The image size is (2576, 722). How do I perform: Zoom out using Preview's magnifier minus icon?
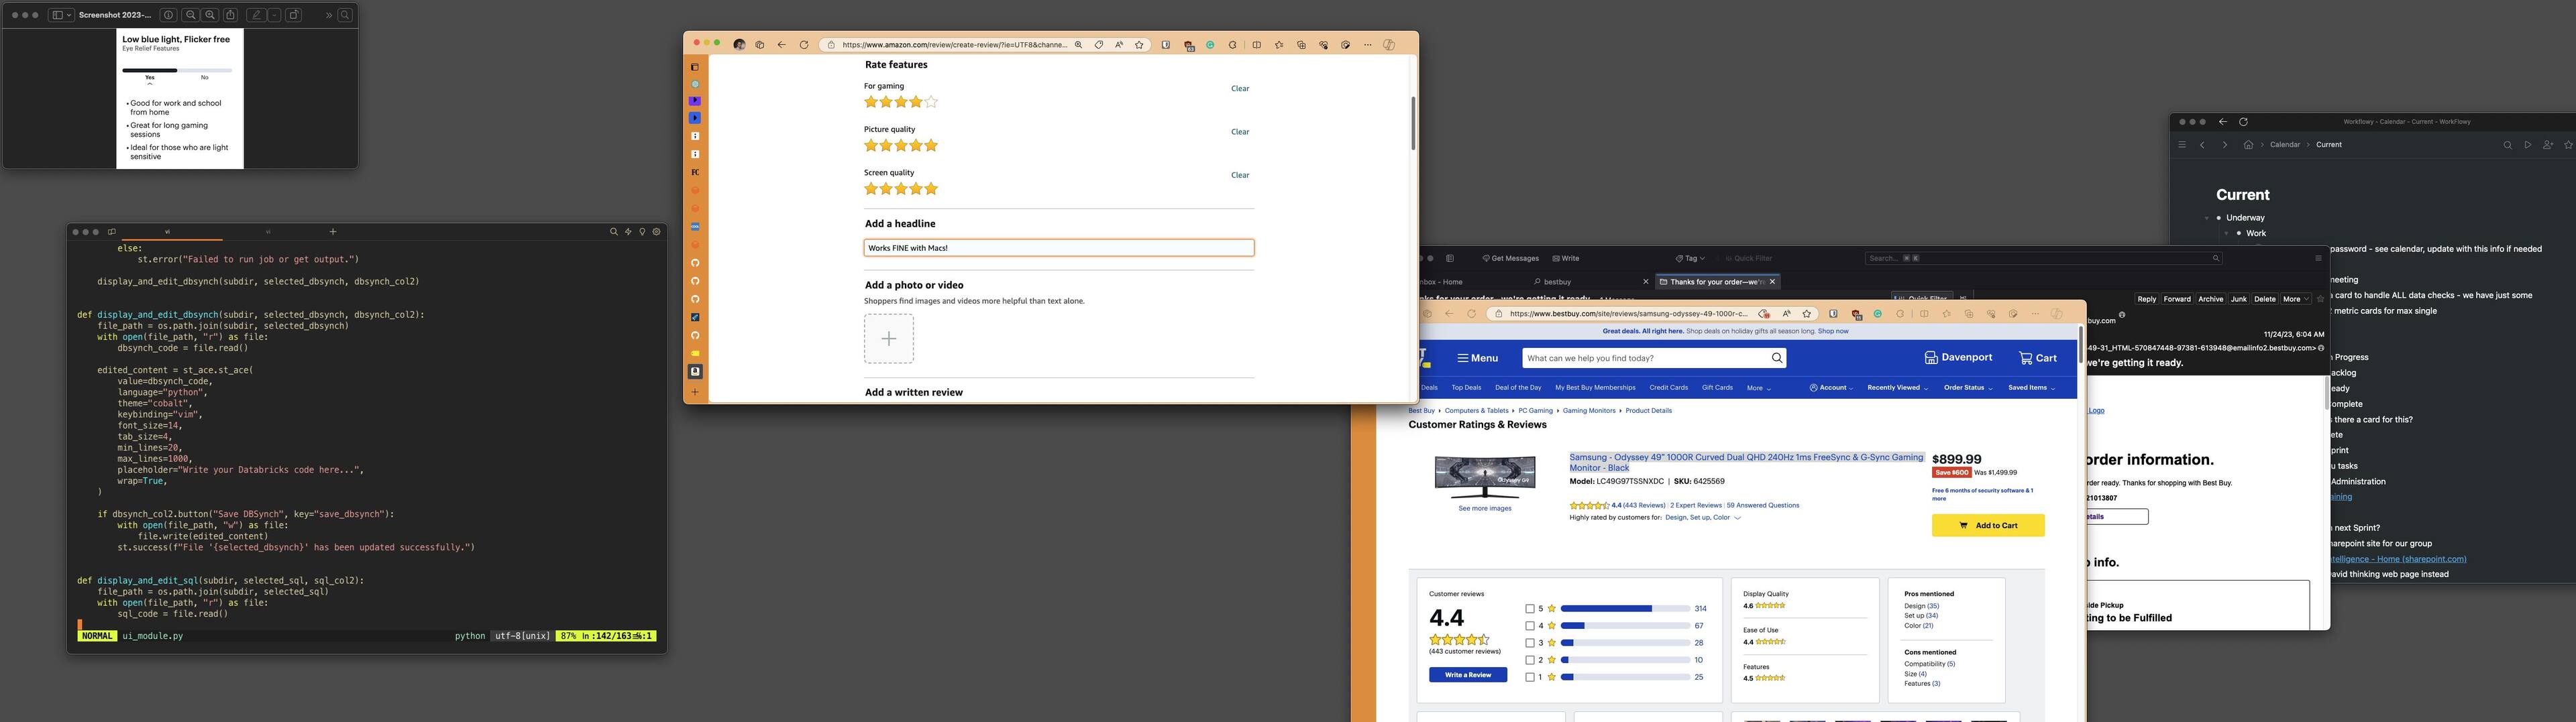[x=191, y=15]
